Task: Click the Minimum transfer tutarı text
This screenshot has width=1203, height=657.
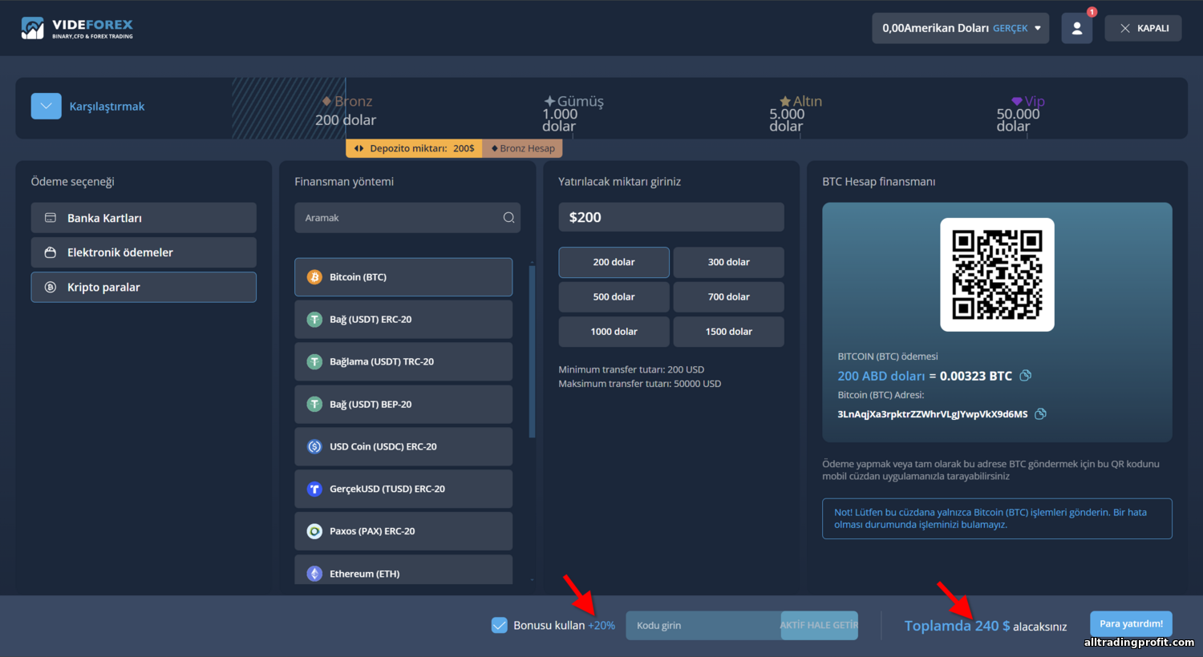Action: [631, 369]
